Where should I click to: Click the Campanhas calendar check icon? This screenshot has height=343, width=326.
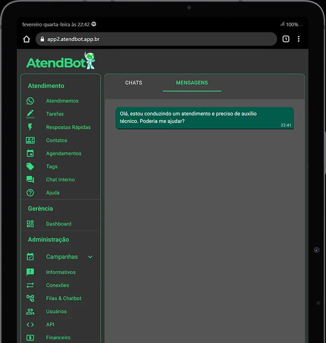[x=30, y=256]
